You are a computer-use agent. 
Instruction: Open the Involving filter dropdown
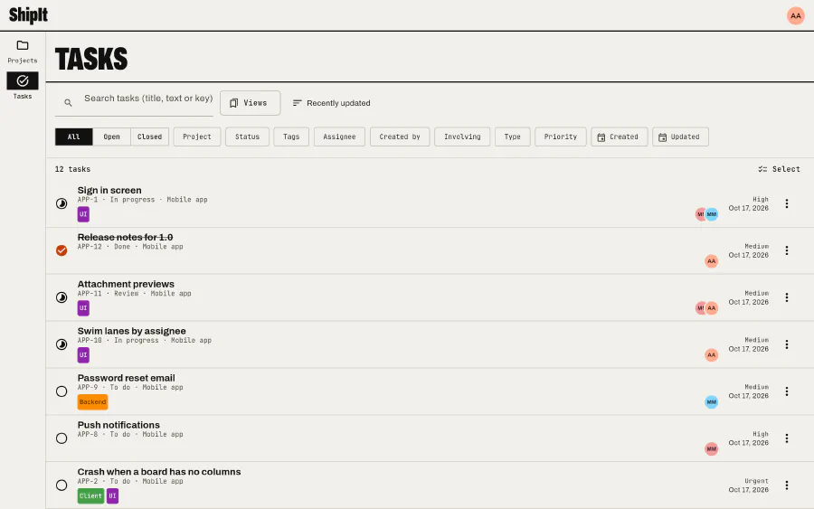click(x=462, y=137)
